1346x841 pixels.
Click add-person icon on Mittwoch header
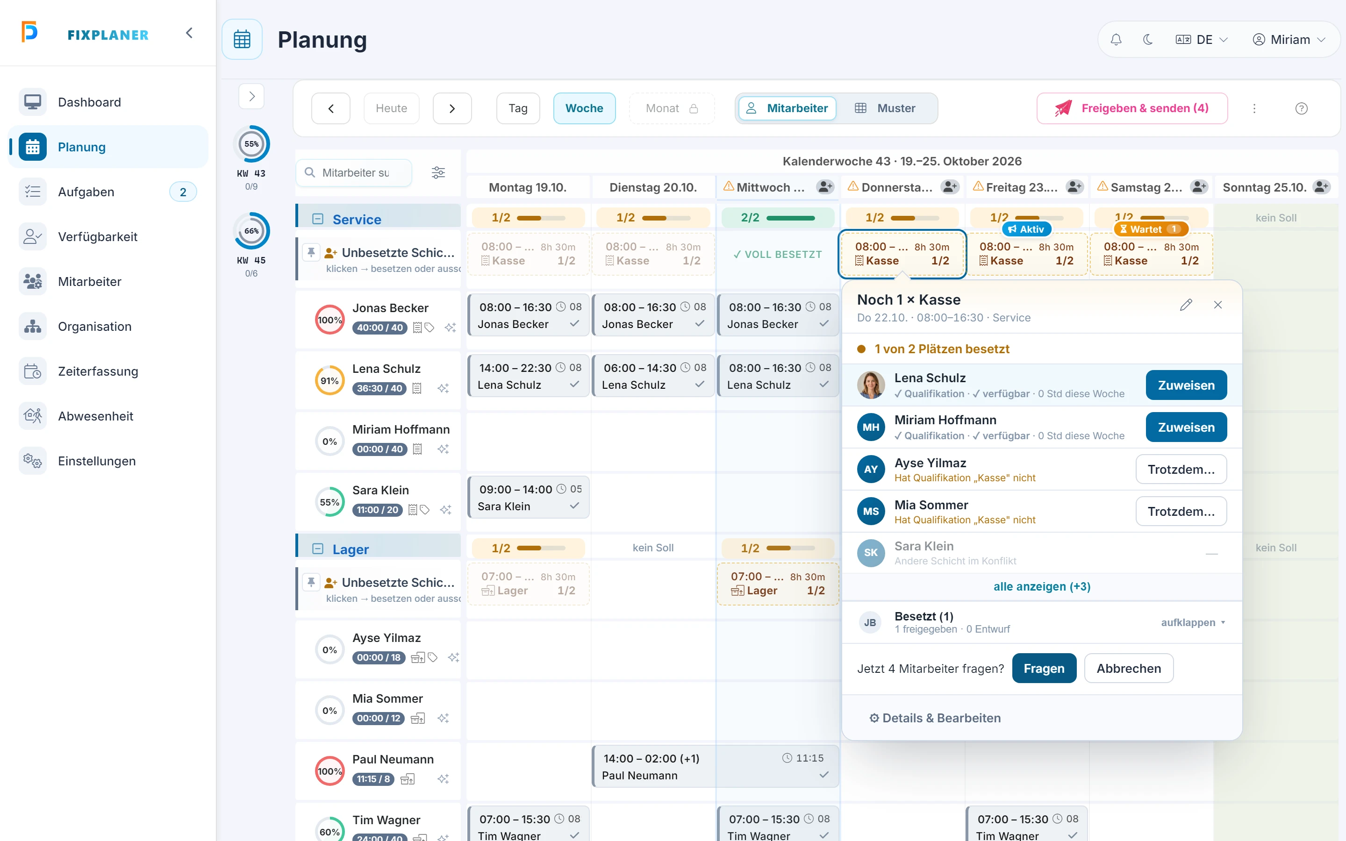(825, 187)
